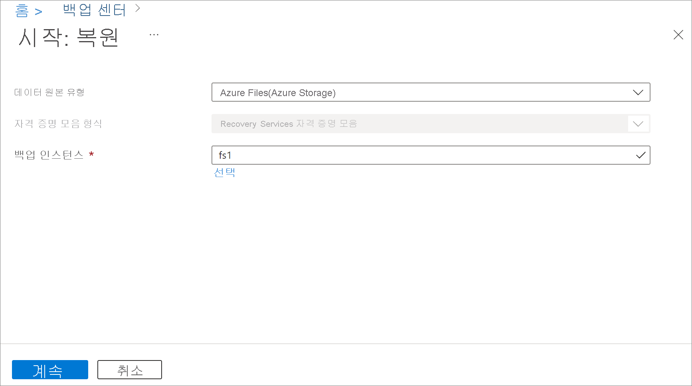Viewport: 692px width, 386px height.
Task: Click the 데이터 원본 유형 label
Action: pos(49,93)
